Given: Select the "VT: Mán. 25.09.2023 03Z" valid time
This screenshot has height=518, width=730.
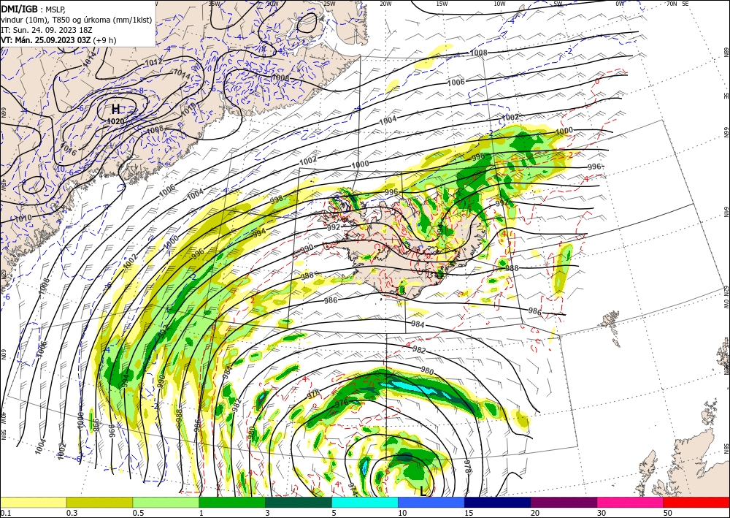Looking at the screenshot, I should pos(45,40).
